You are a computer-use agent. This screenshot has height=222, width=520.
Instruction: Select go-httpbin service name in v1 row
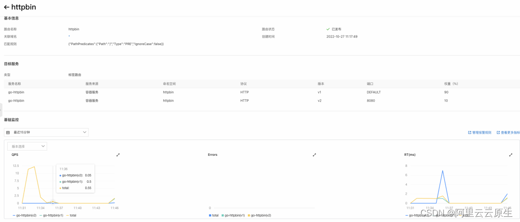16,92
